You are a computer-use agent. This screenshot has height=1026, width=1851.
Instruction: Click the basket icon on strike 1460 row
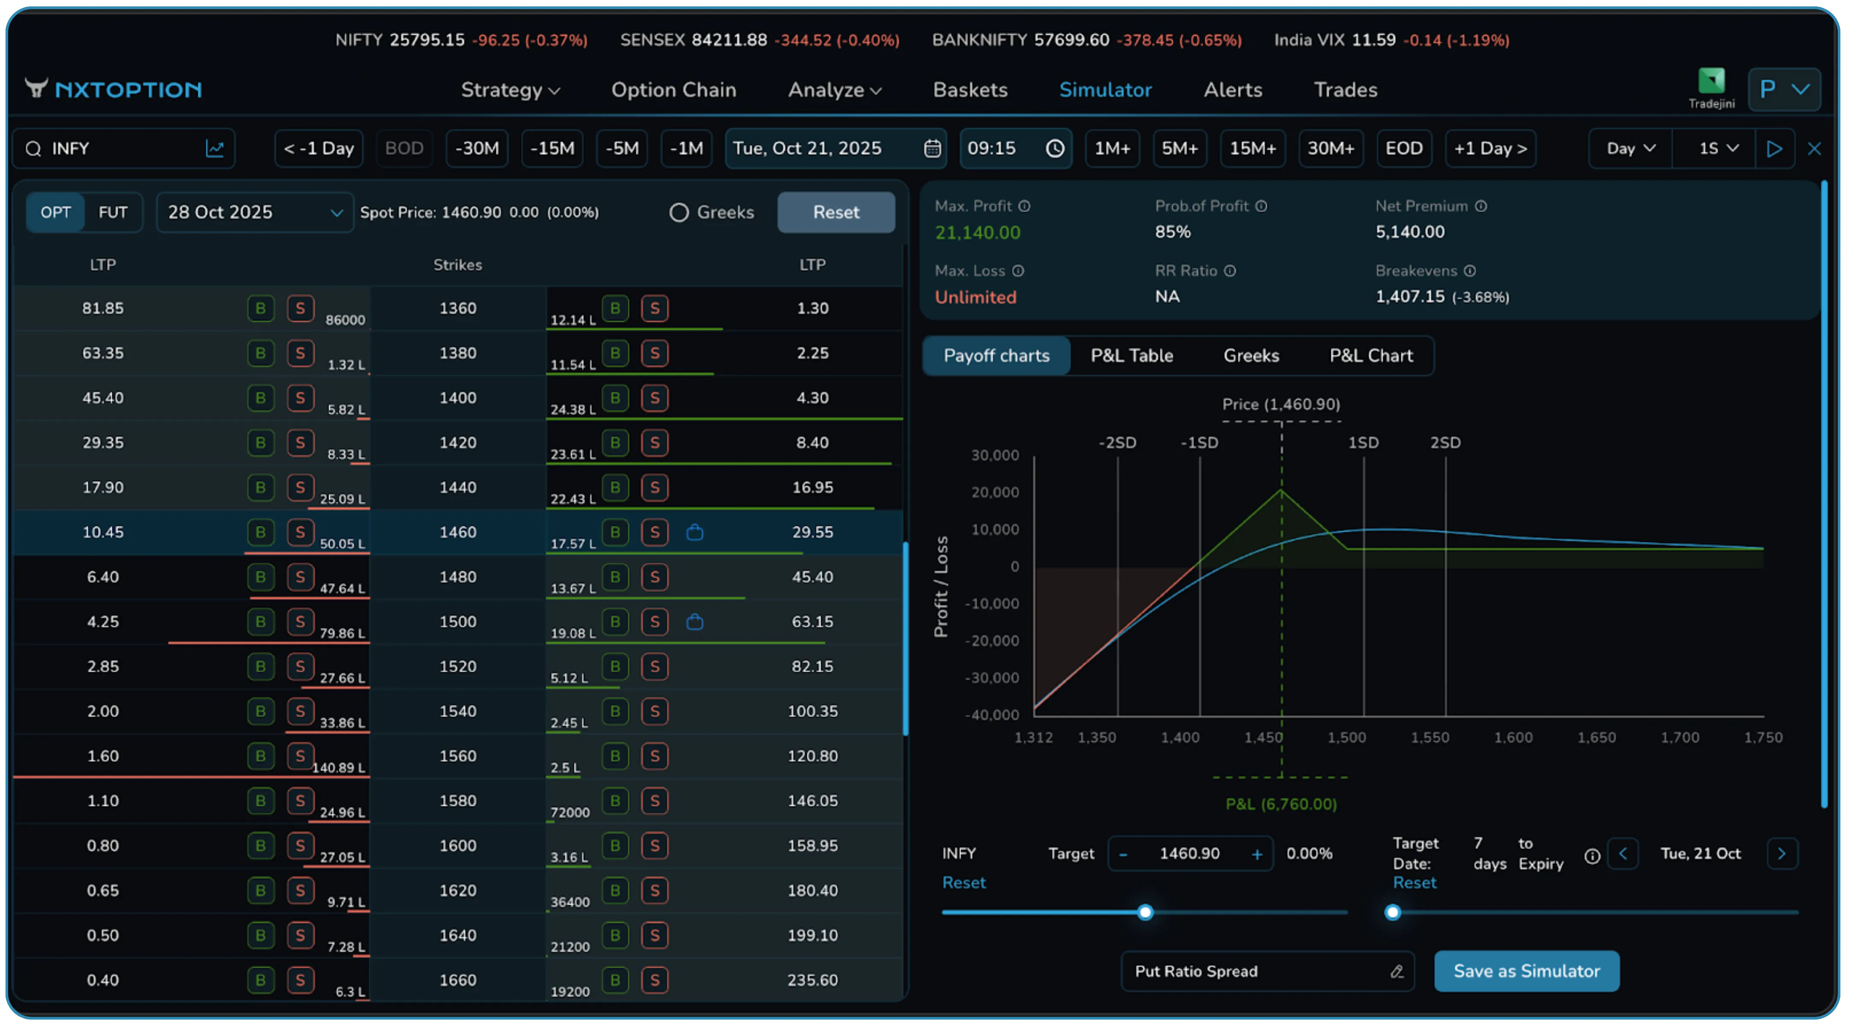coord(694,532)
